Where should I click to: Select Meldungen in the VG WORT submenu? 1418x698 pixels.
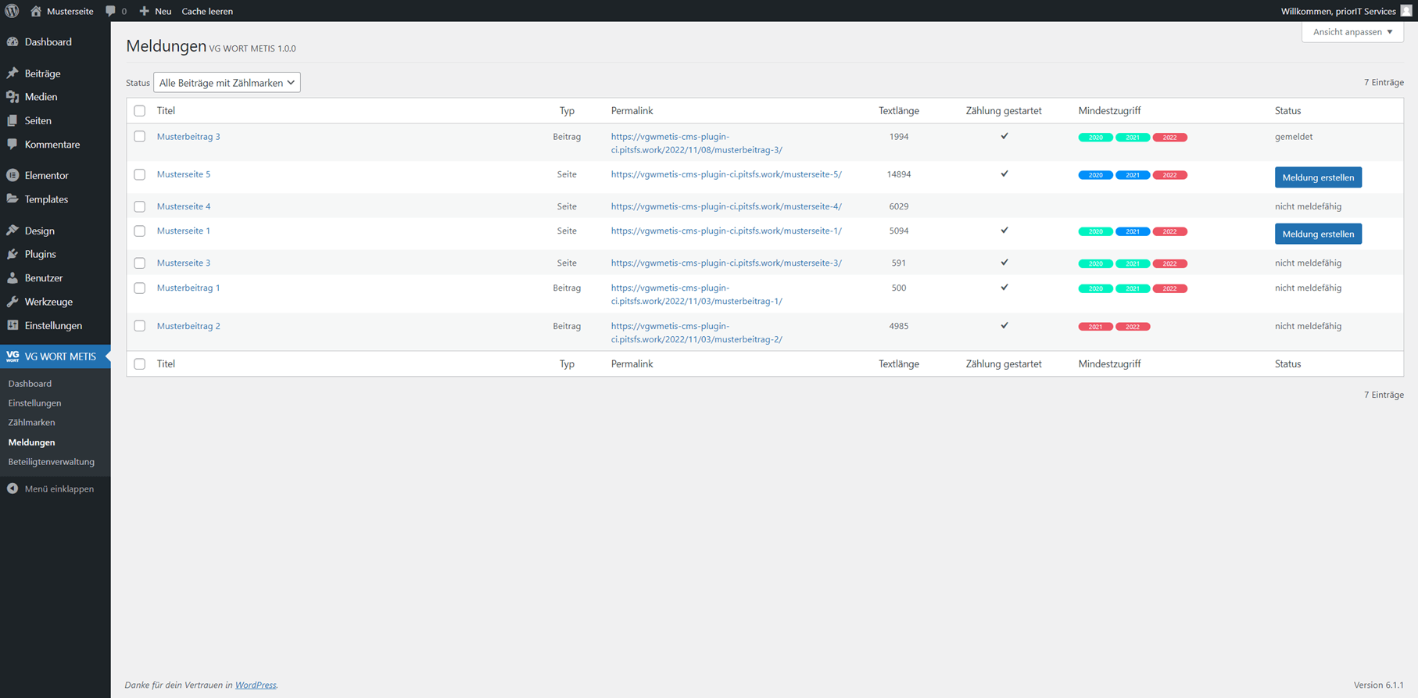click(31, 442)
